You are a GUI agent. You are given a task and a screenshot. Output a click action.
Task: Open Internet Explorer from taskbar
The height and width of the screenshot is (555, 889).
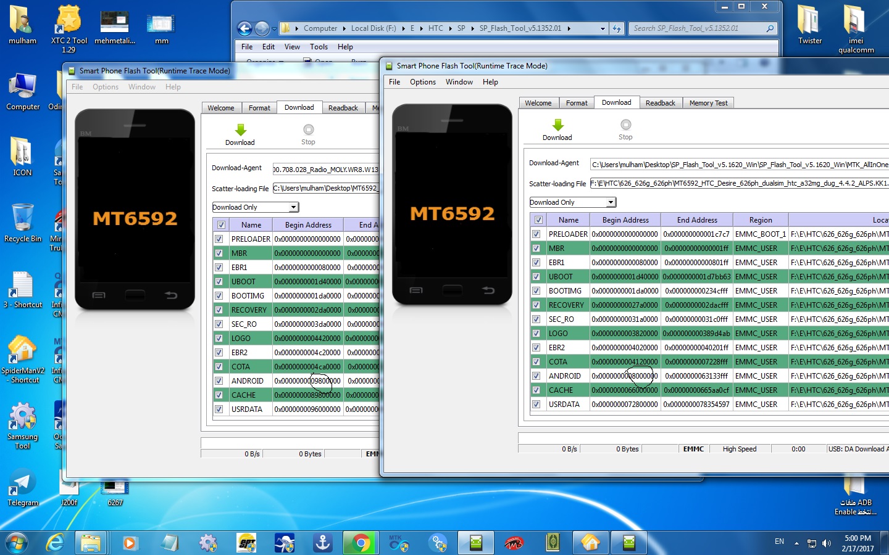click(56, 543)
